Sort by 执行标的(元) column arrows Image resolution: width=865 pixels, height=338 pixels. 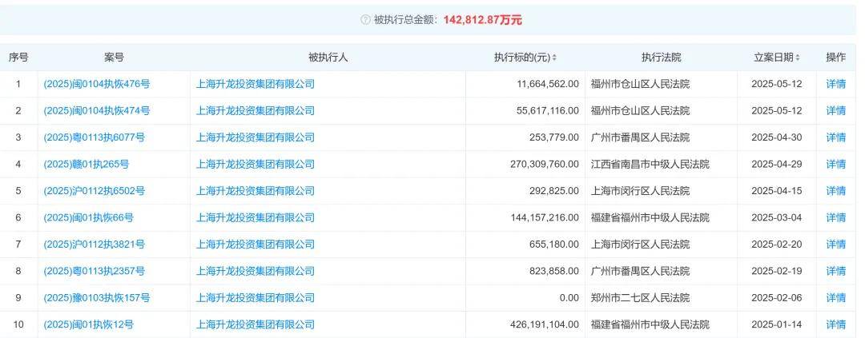point(554,58)
